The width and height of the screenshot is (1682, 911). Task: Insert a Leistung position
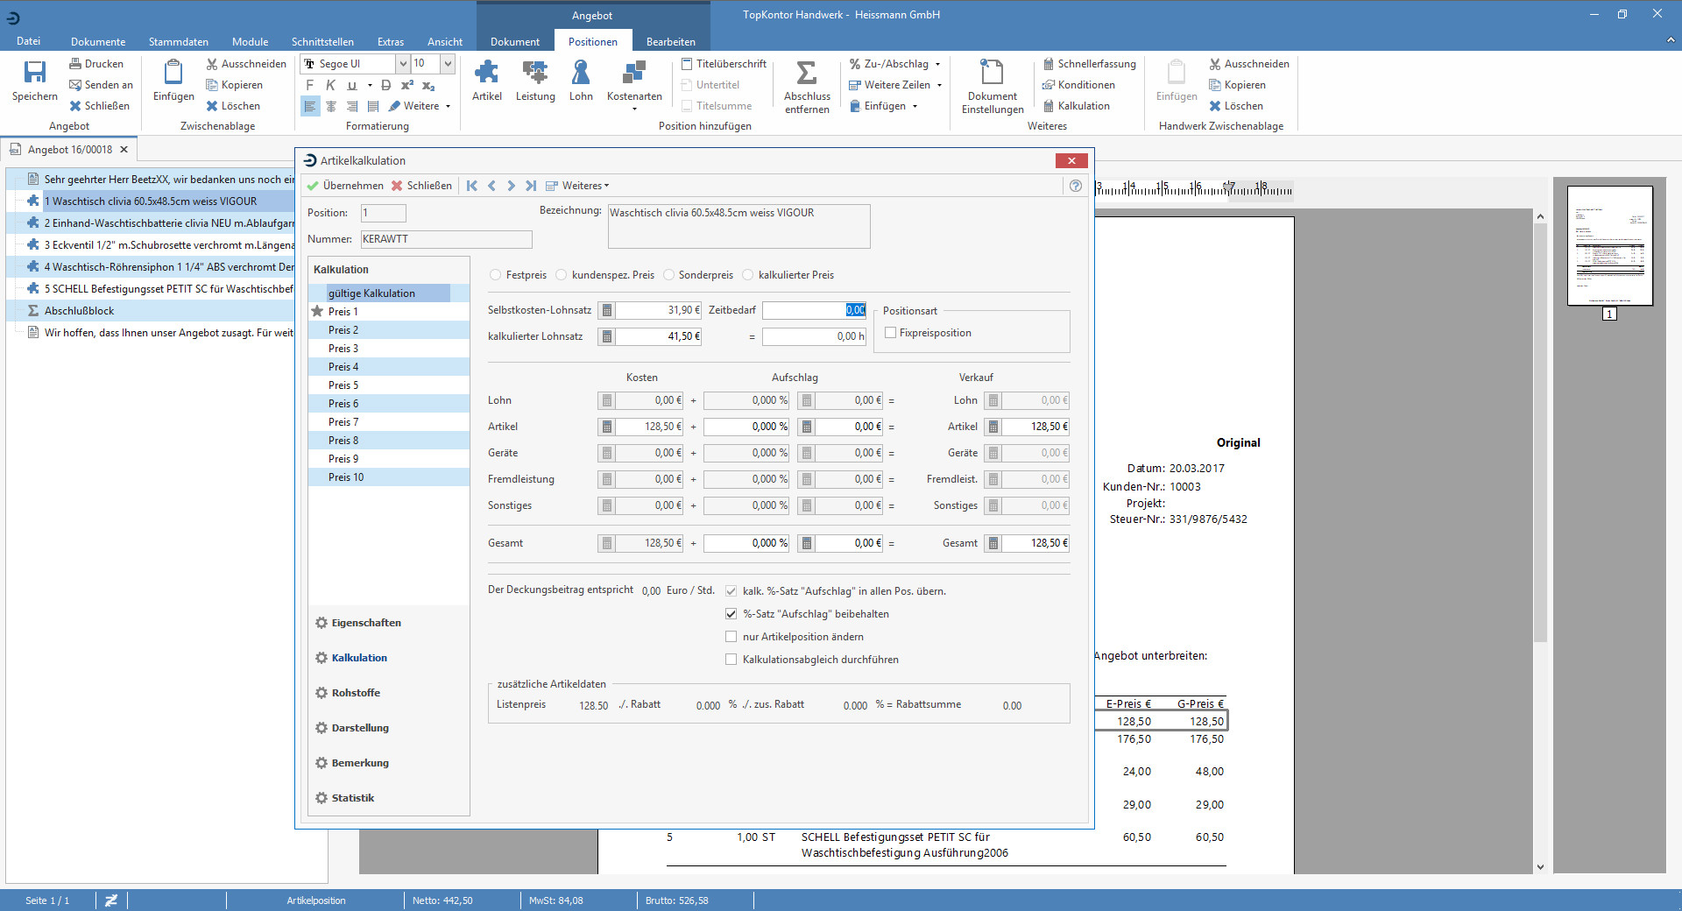tap(534, 81)
